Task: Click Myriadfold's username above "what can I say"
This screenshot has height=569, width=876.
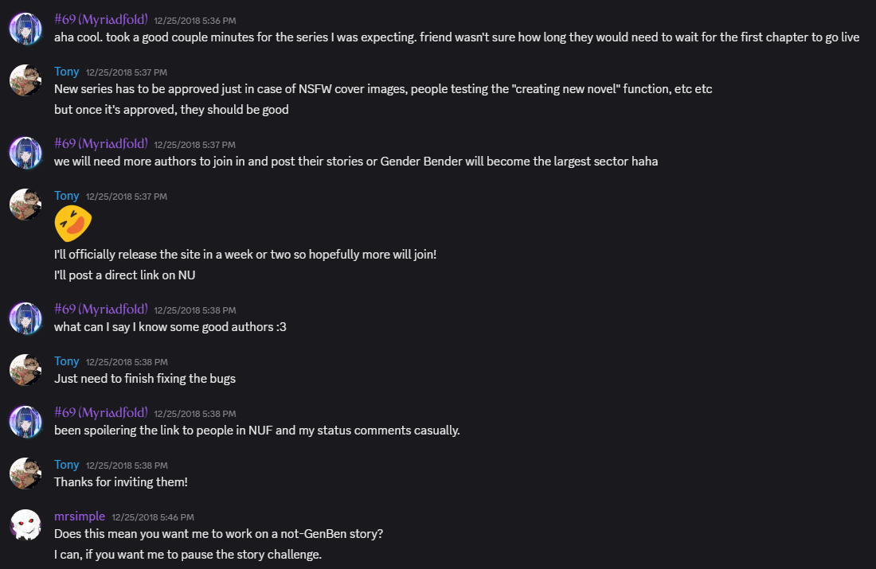Action: tap(101, 309)
